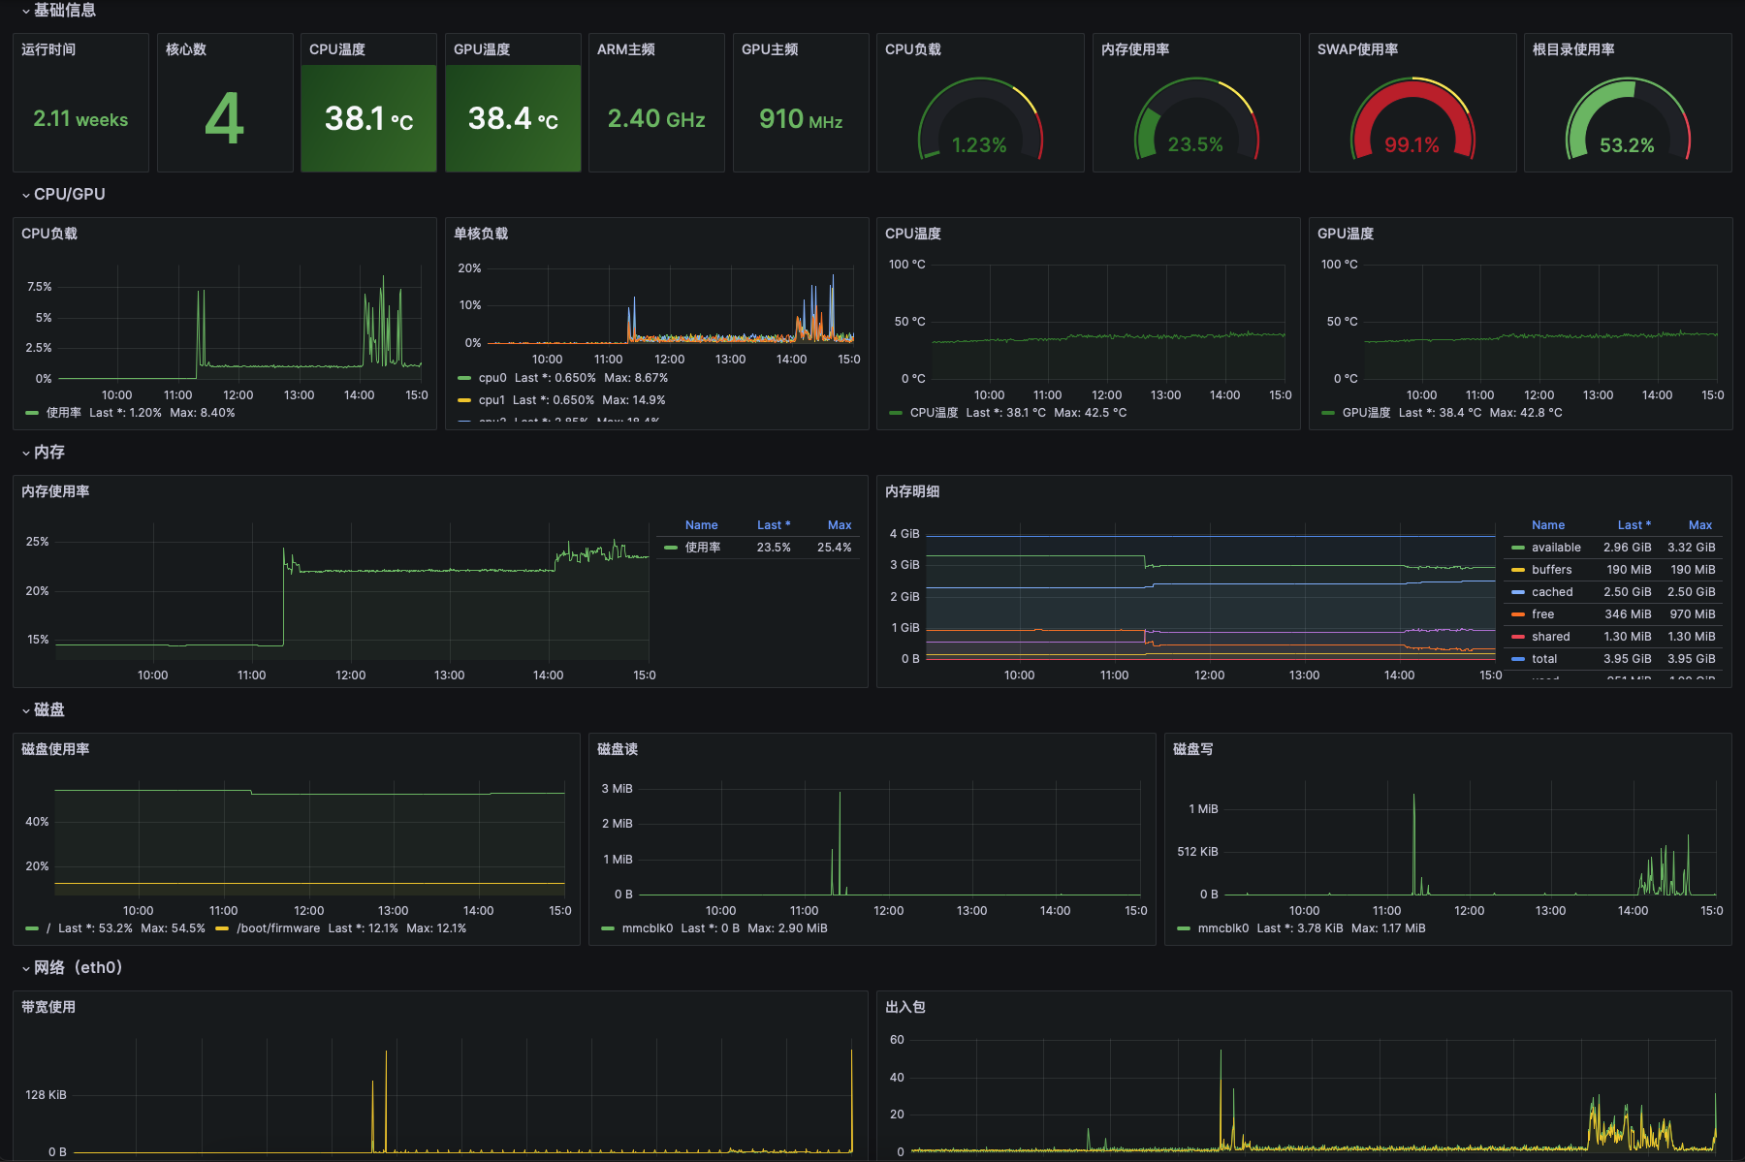Click green swatch of the / disk series
The width and height of the screenshot is (1745, 1162).
[32, 928]
